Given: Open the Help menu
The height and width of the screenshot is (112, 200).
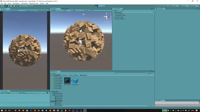Looking at the screenshot, I should pos(47,3).
